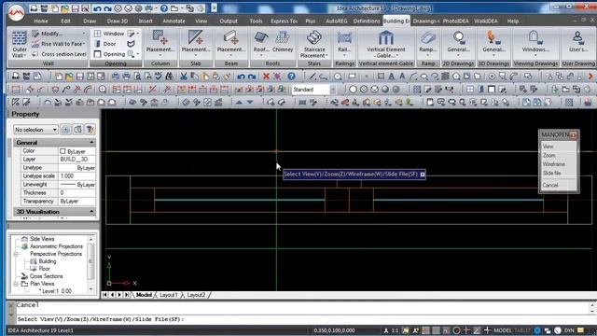Click the Save icon in standard toolbar
This screenshot has height=336, width=597.
79,77
